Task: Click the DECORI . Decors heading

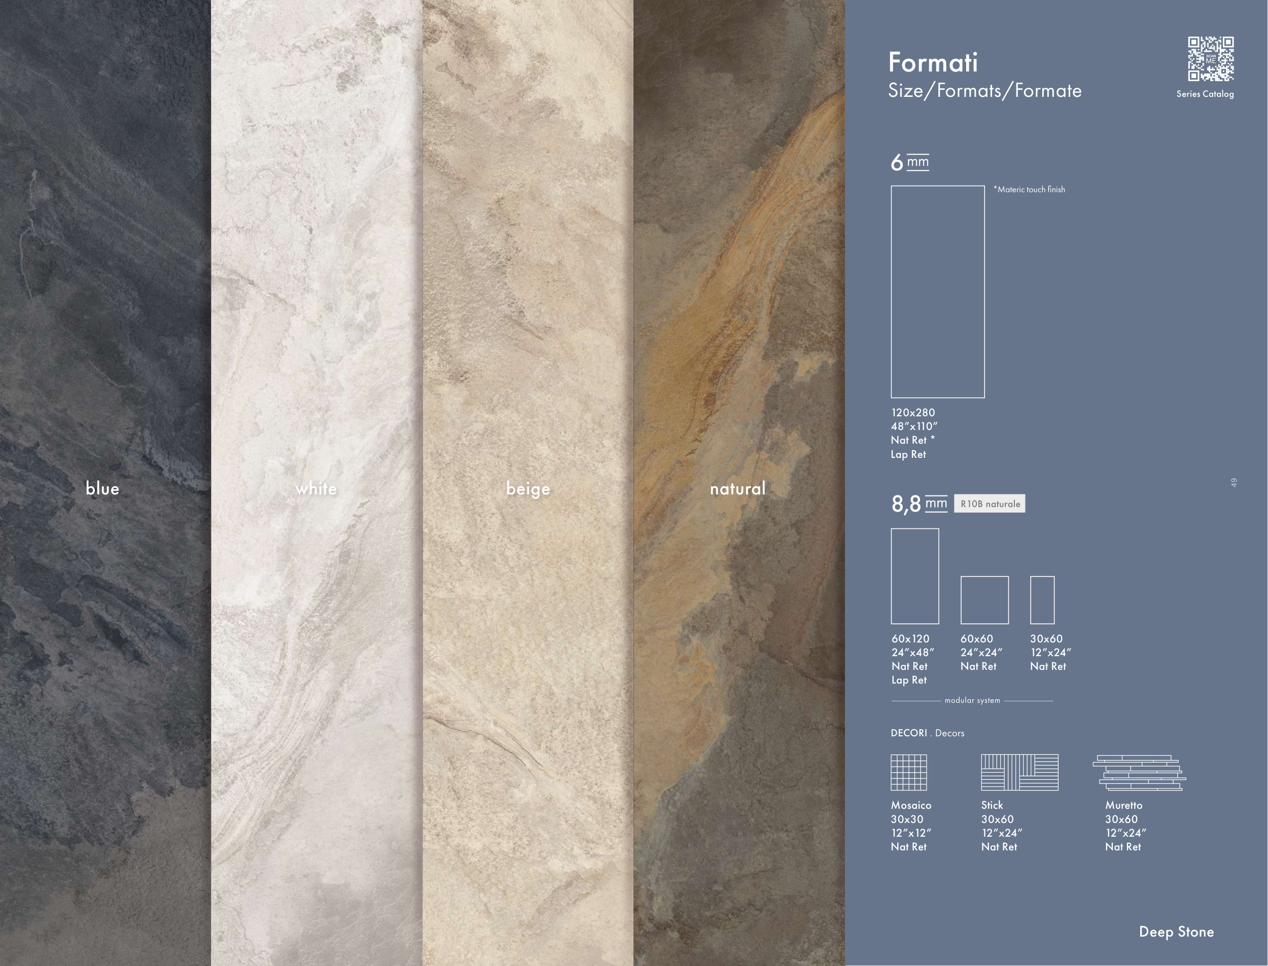Action: tap(927, 733)
